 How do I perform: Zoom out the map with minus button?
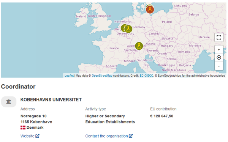pos(219,66)
